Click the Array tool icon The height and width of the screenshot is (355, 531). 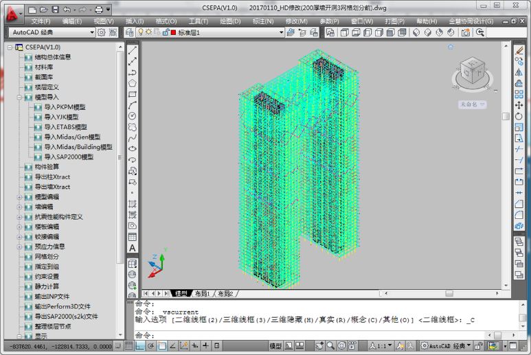pos(519,94)
